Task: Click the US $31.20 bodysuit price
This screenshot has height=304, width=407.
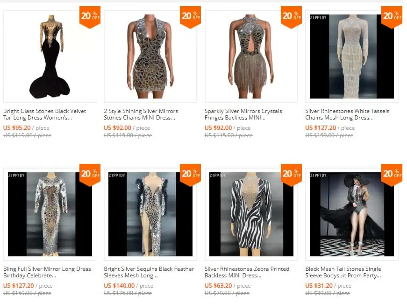Action: (319, 286)
